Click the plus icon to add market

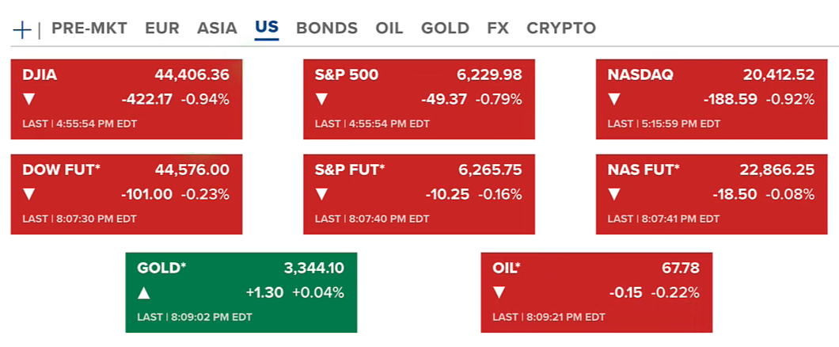(x=22, y=29)
